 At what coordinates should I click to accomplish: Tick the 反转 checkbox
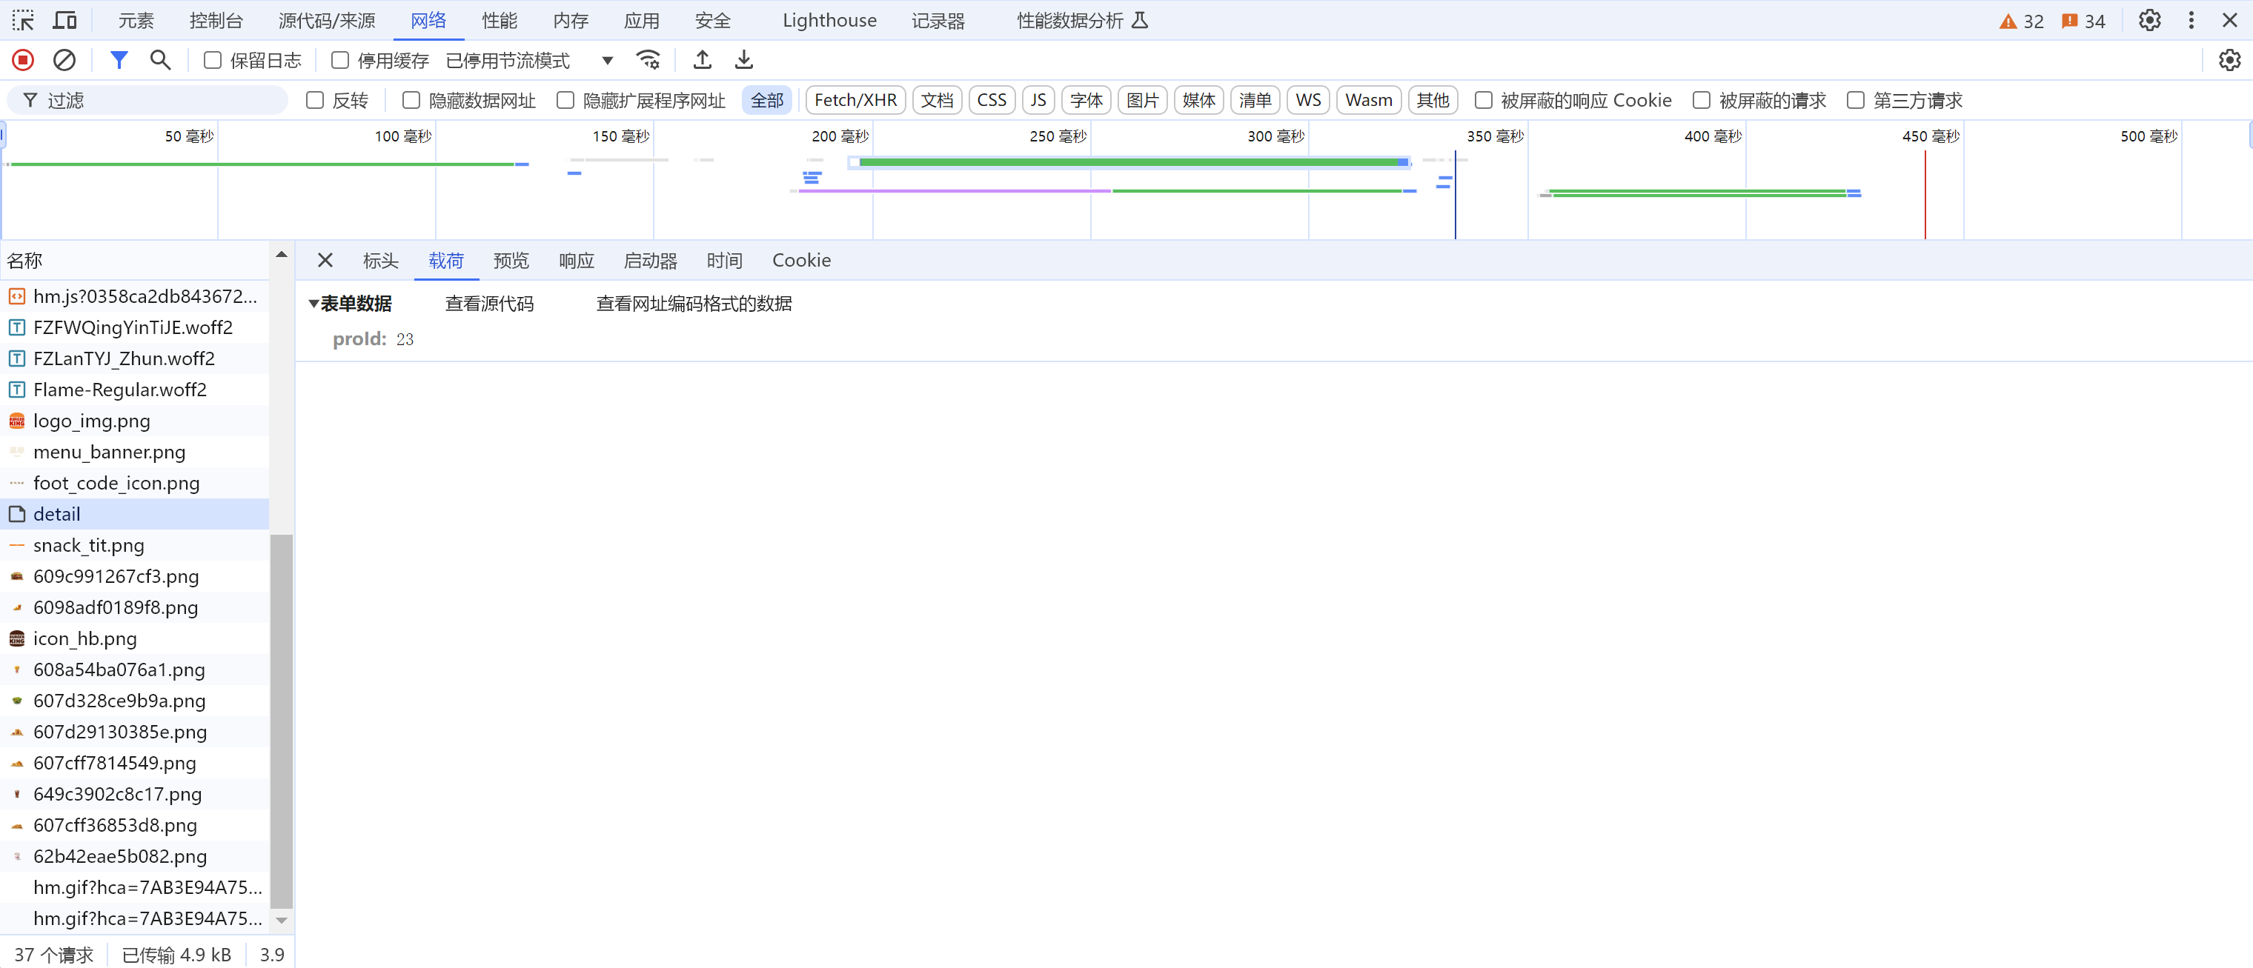click(x=315, y=101)
